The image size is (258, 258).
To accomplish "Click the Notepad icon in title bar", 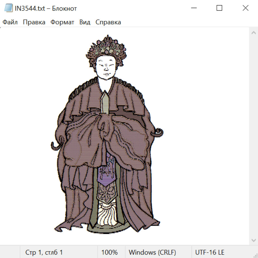I will pos(9,8).
